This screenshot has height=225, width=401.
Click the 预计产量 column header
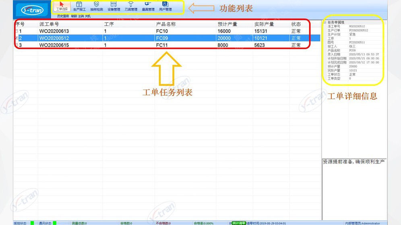coord(227,24)
